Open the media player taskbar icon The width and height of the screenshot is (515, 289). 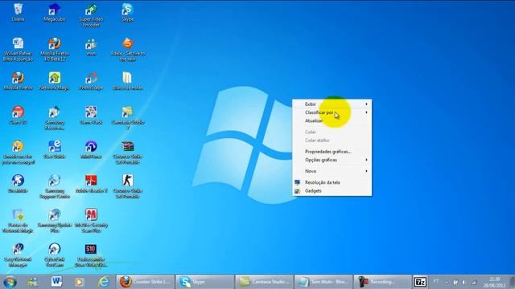click(79, 282)
